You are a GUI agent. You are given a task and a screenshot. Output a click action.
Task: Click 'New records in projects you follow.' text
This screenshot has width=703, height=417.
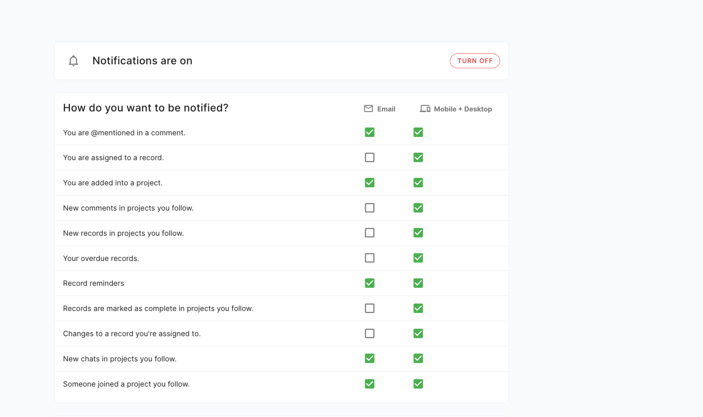(x=123, y=233)
